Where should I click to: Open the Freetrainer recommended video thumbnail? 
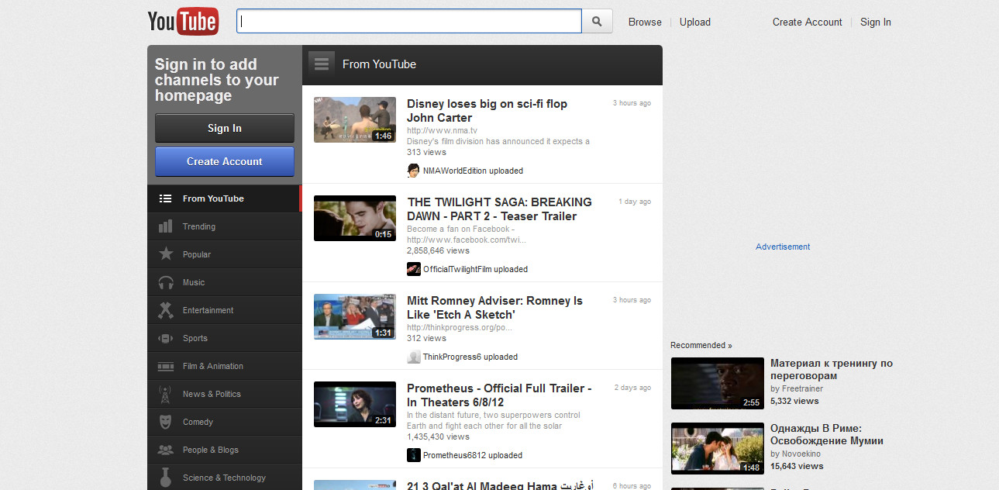coord(718,383)
